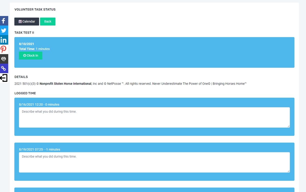This screenshot has width=306, height=192.
Task: Share page via Pinterest icon
Action: 4,49
